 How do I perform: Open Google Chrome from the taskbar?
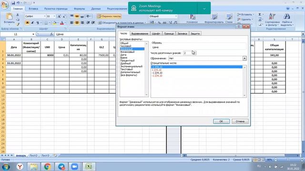tap(47, 167)
